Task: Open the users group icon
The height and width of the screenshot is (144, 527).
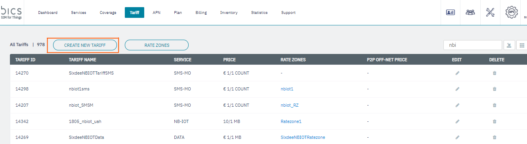Action: point(470,12)
